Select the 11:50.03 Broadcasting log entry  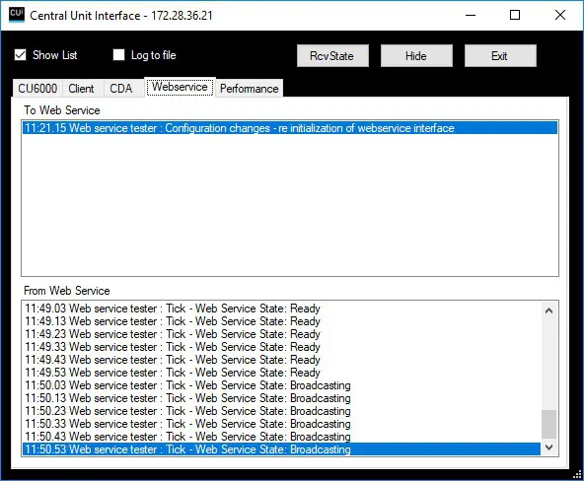pos(281,385)
